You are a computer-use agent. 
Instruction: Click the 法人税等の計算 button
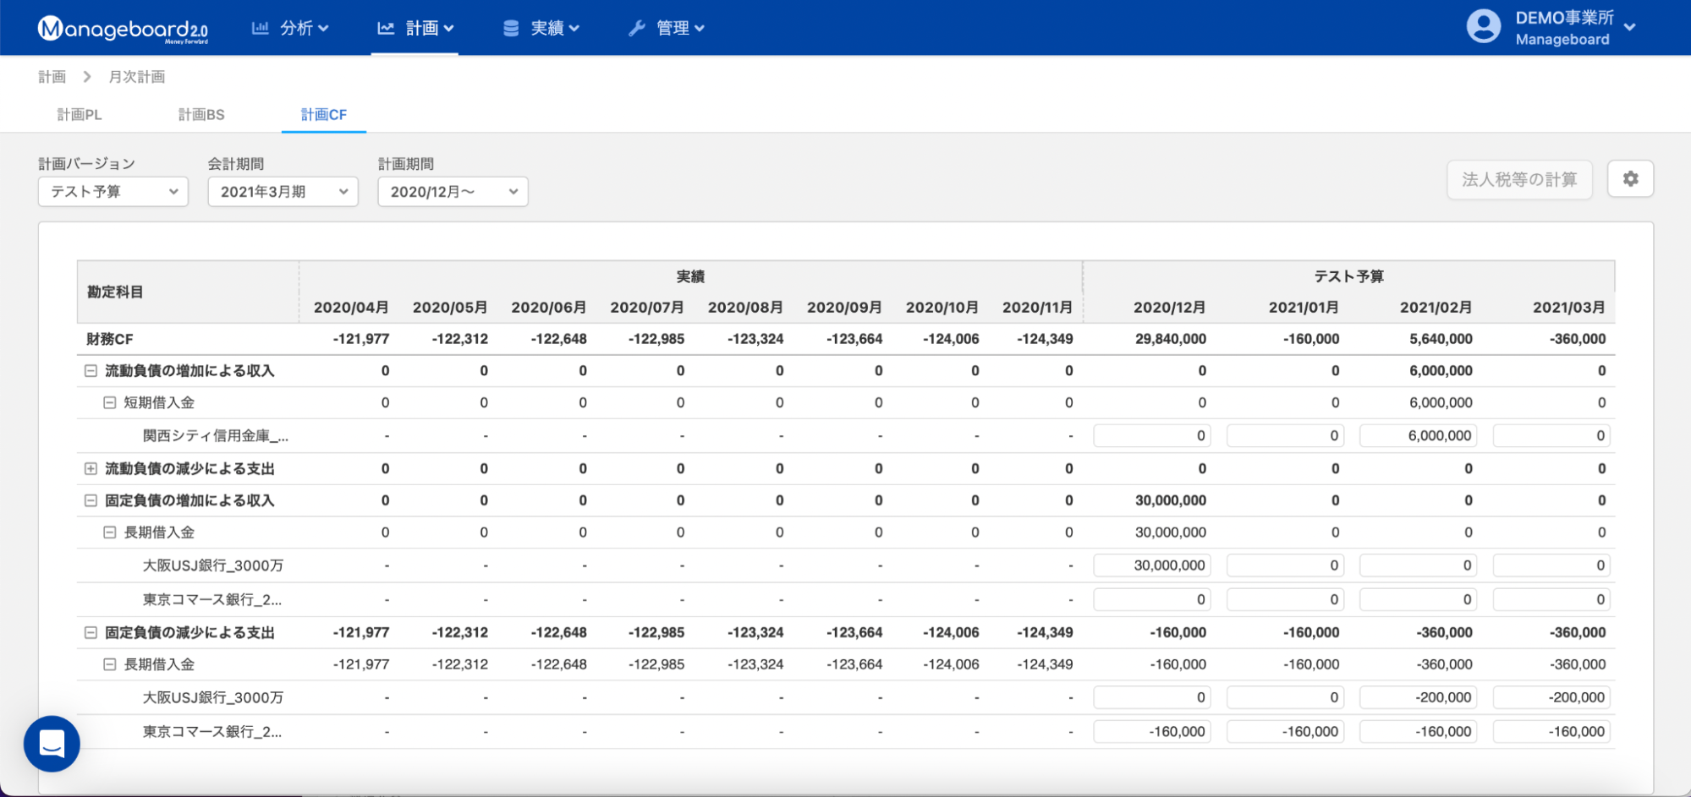[1519, 179]
